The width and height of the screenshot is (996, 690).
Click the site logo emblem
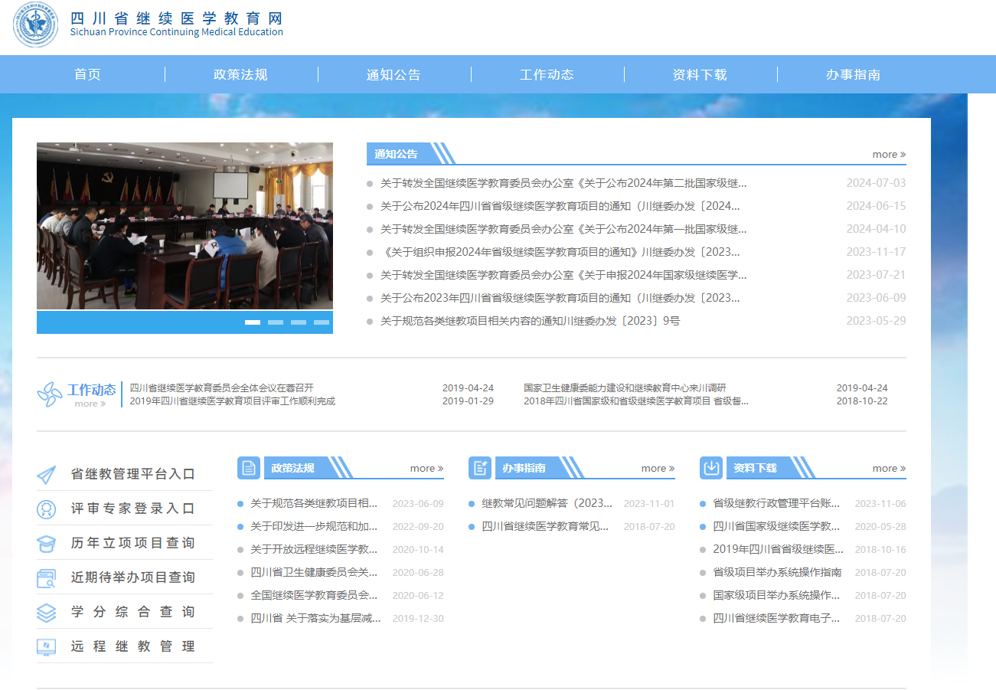[x=35, y=25]
